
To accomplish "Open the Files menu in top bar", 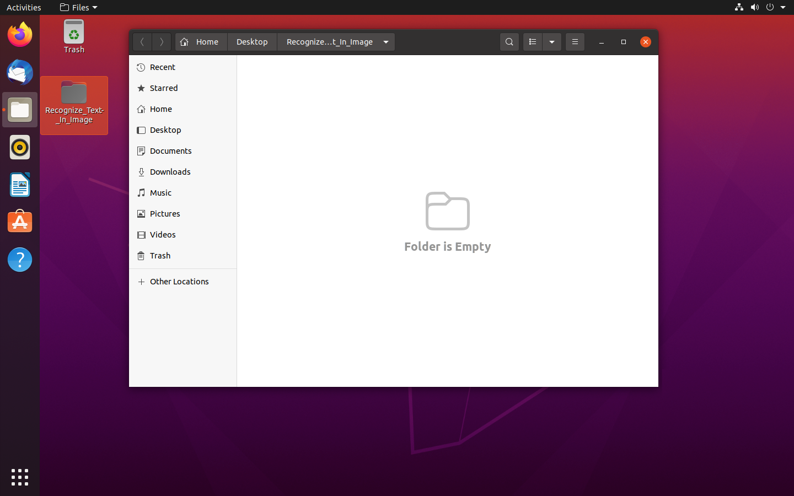I will click(78, 8).
